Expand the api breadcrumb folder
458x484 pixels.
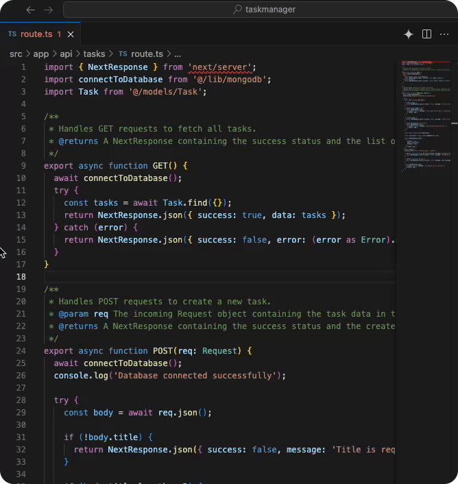(67, 53)
